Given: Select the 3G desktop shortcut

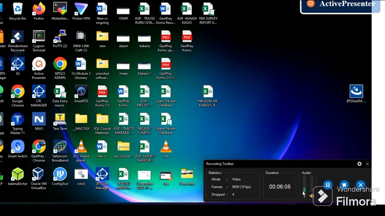Looking at the screenshot, I should (x=18, y=67).
